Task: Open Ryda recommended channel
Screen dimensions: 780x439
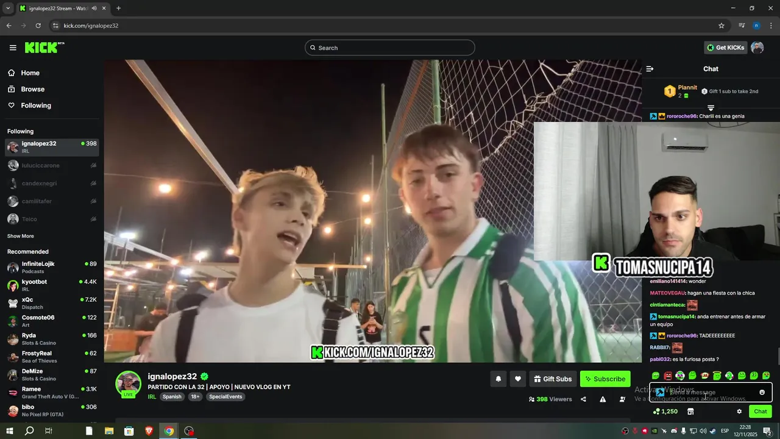Action: [x=52, y=339]
